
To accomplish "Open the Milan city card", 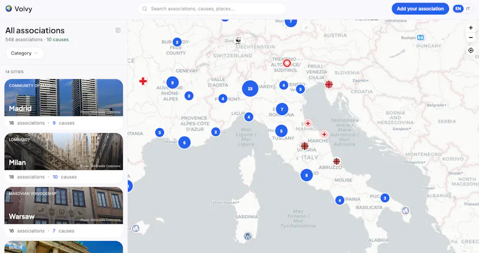I will point(63,158).
